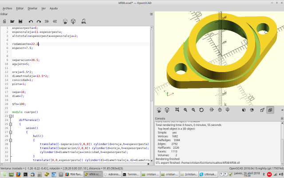Image resolution: width=284 pixels, height=178 pixels.
Task: Click the 'Vertices: 1682' console entry
Action: pyautogui.click(x=168, y=136)
